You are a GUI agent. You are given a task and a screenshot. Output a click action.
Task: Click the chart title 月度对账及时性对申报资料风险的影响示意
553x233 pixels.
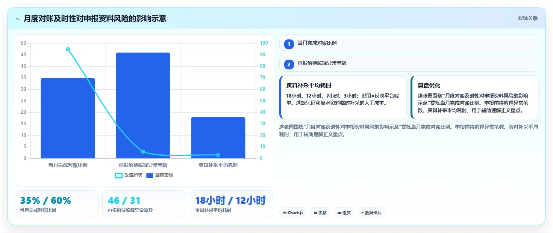click(95, 18)
